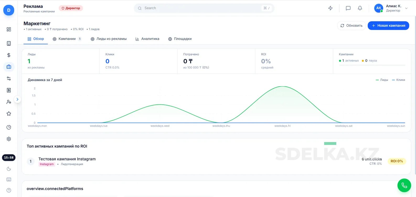Click the Обновить refresh button
416x197 pixels.
coord(351,26)
